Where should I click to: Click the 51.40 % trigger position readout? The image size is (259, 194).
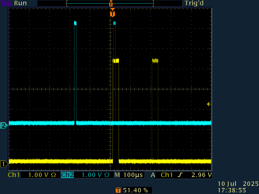135,190
